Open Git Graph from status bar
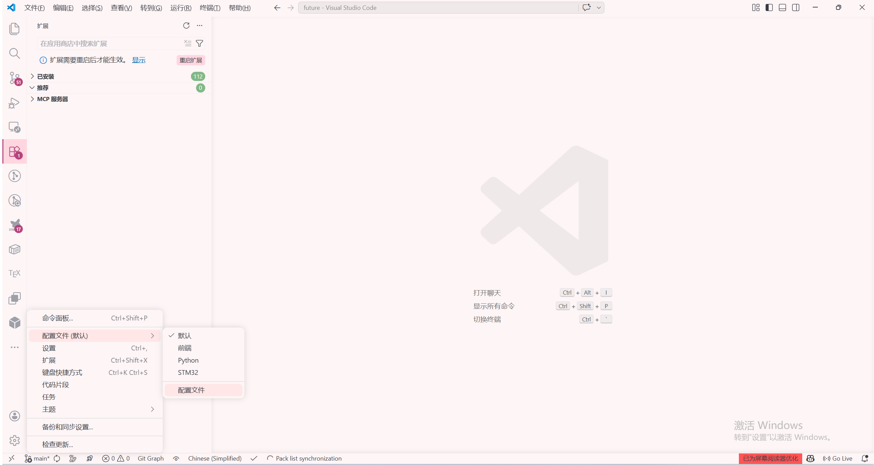Viewport: 874px width, 465px height. (150, 458)
